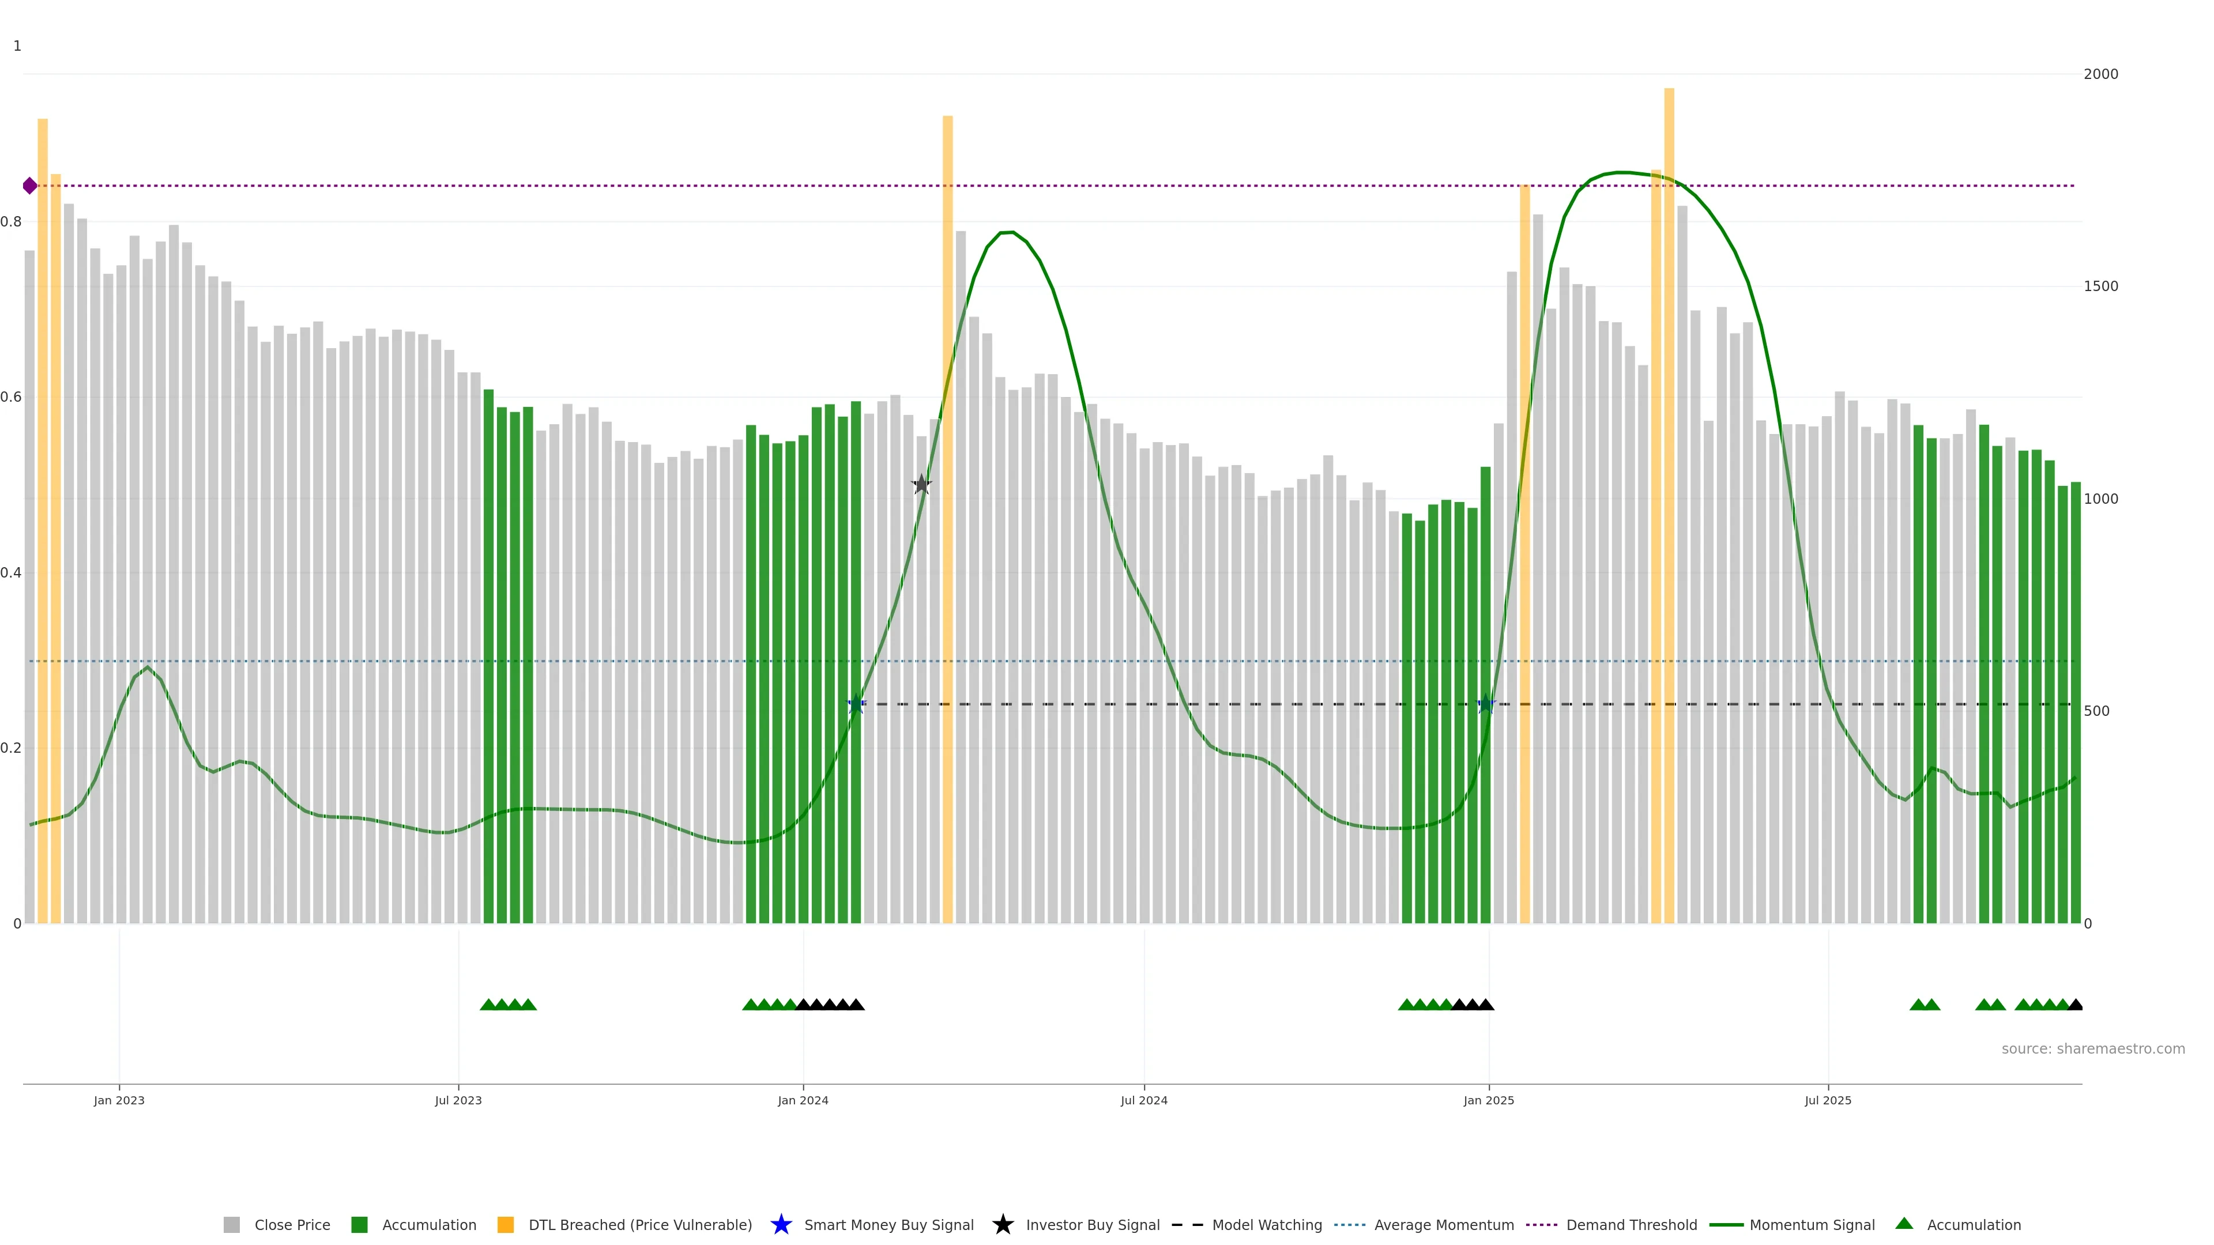Image resolution: width=2214 pixels, height=1245 pixels.
Task: Toggle Demand Threshold legend entry
Action: coord(1631,1224)
